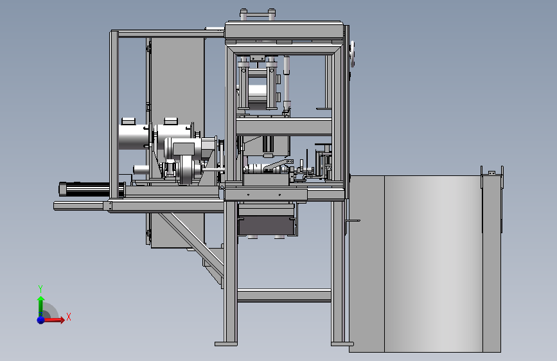Viewport: 557px width, 361px height.
Task: Select the handle bar on top of the machine
Action: [258, 15]
